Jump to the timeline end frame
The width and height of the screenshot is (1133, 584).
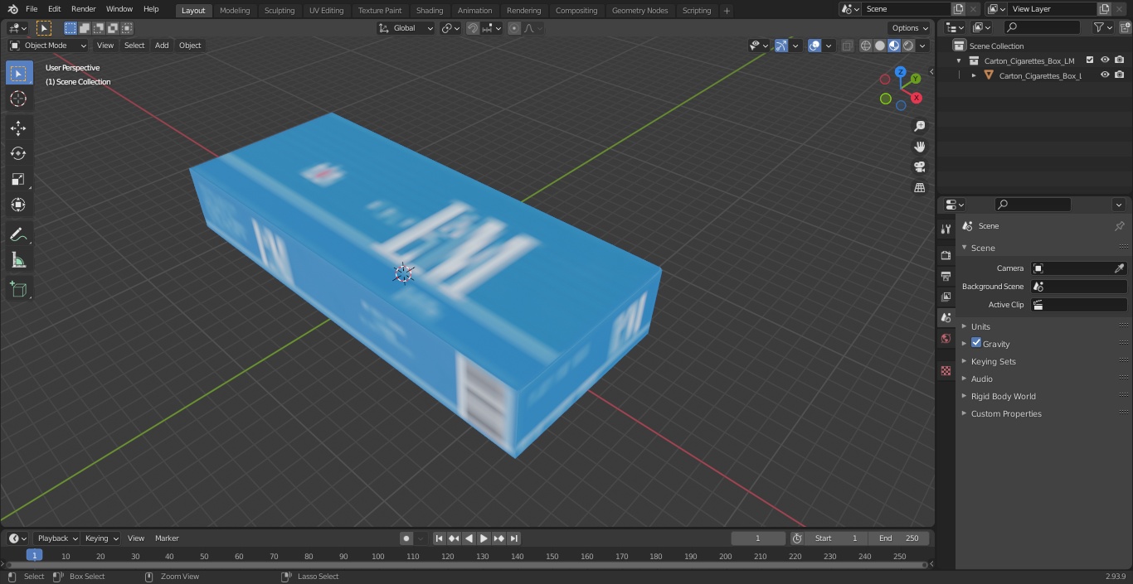click(514, 538)
